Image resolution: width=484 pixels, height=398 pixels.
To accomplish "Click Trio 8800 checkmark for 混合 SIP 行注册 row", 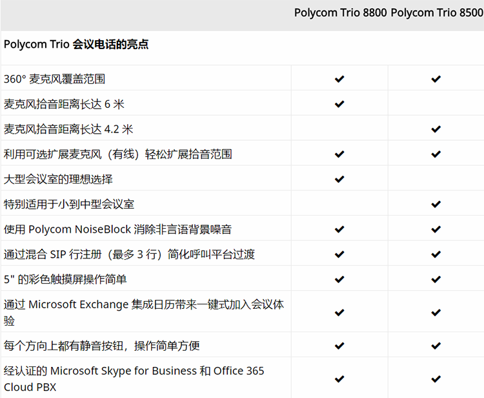I will coord(339,255).
